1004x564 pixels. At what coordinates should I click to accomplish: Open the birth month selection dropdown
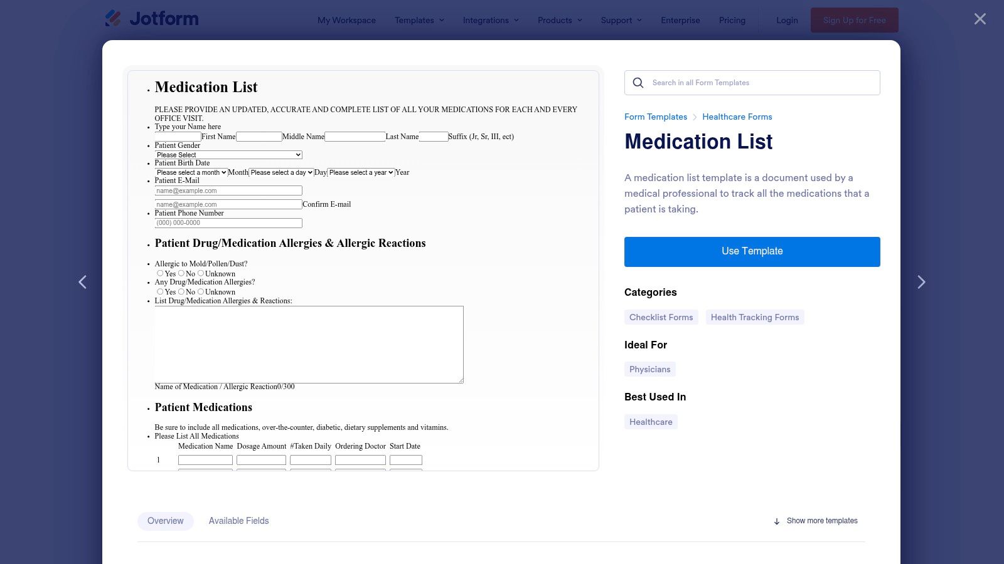click(192, 172)
